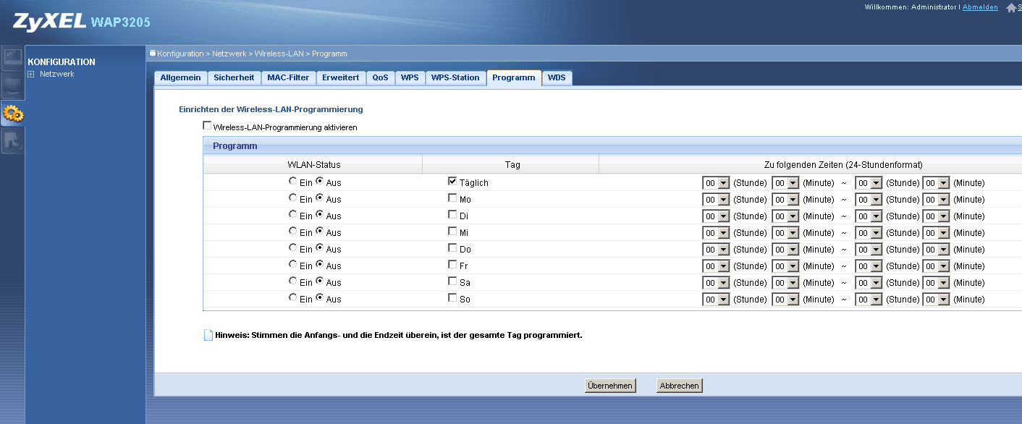Screen dimensions: 1022x424
Task: Check the Do day checkbox
Action: click(x=452, y=248)
